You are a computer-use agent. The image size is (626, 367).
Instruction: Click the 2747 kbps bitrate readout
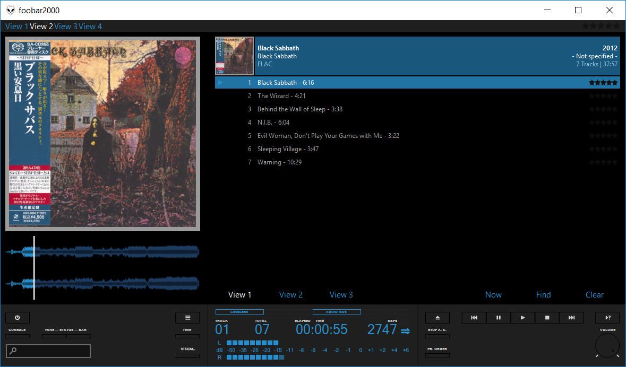tap(382, 329)
